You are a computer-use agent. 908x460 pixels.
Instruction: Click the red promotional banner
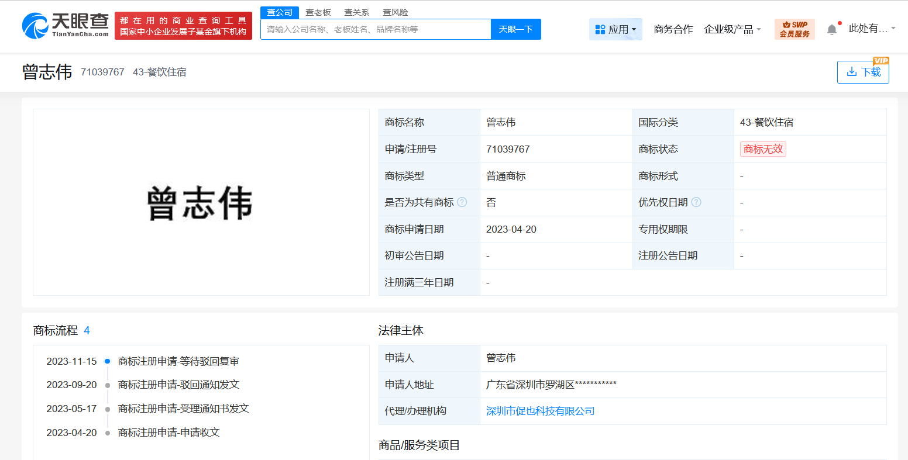click(183, 26)
